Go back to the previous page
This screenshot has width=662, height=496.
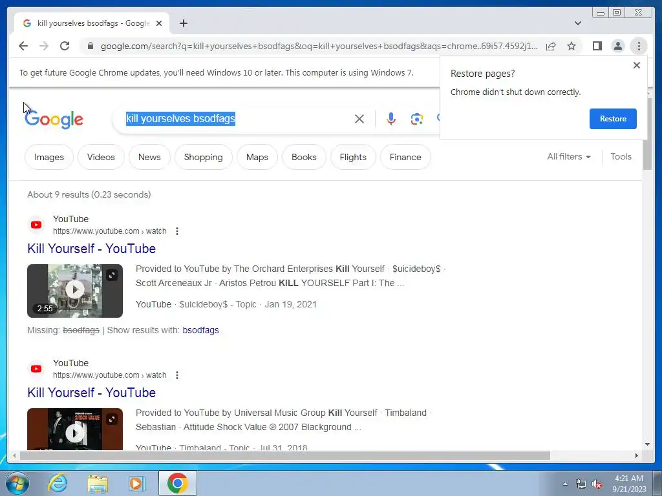click(23, 46)
